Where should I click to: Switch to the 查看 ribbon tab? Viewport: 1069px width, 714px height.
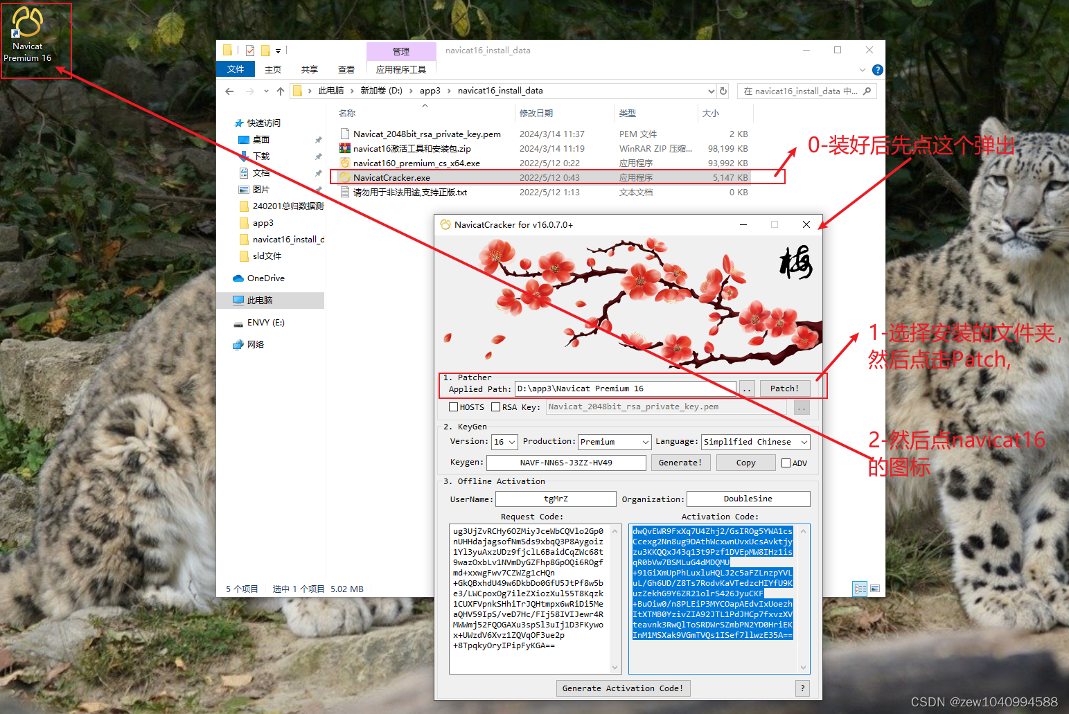click(346, 69)
